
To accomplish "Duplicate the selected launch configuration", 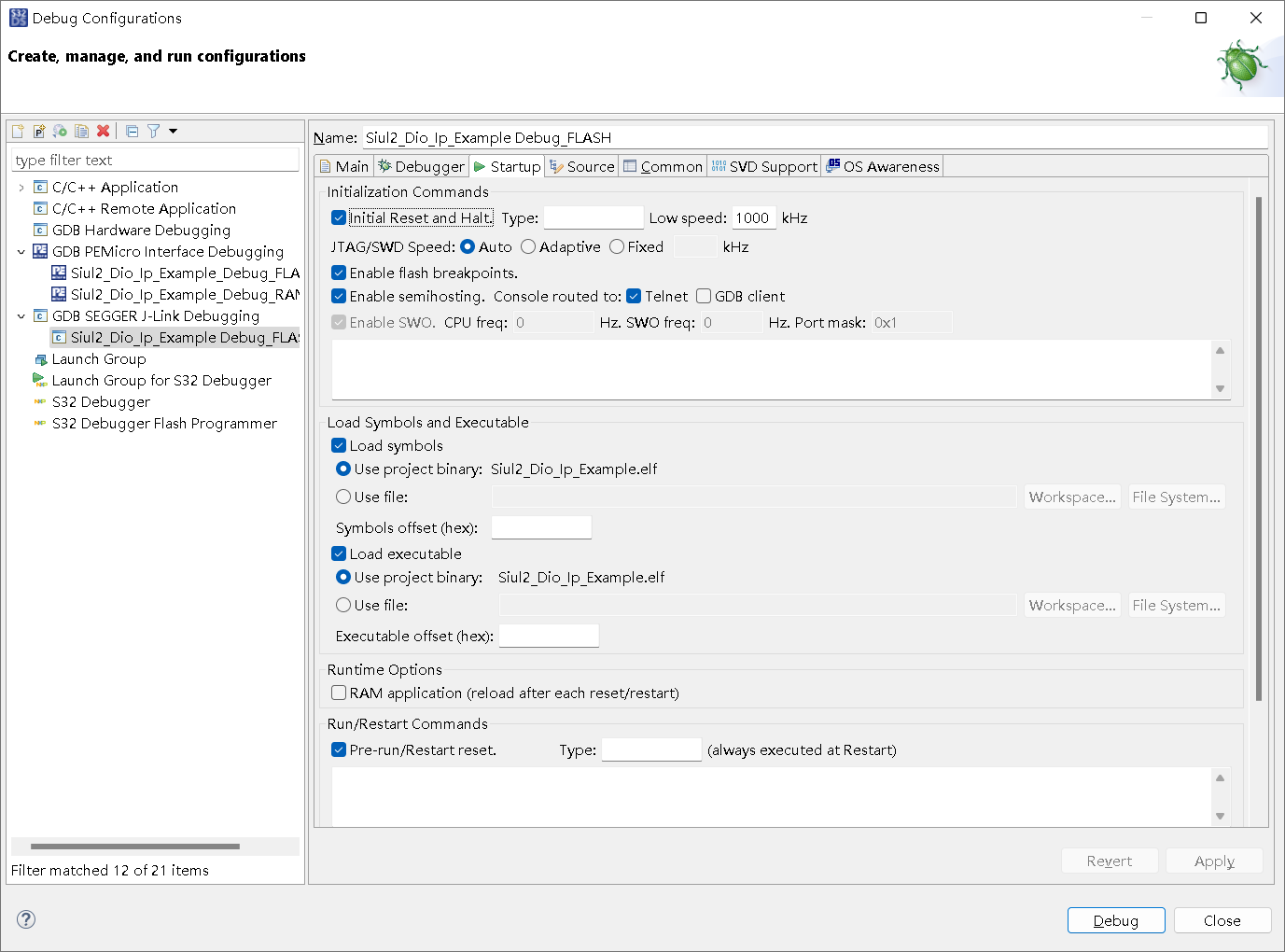I will (x=82, y=132).
